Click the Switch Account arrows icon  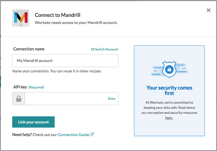[92, 49]
